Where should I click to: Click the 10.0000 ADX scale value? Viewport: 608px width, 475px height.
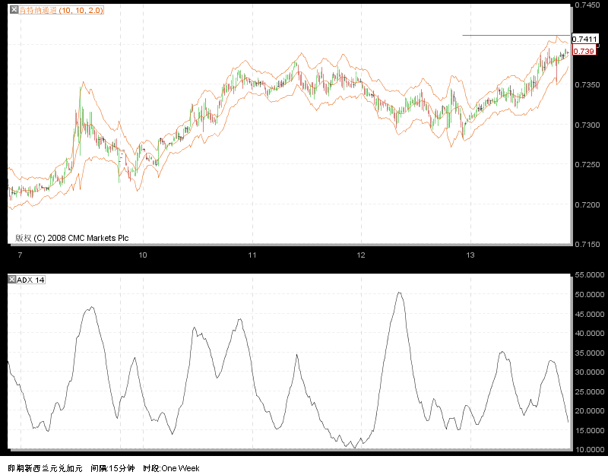[590, 450]
